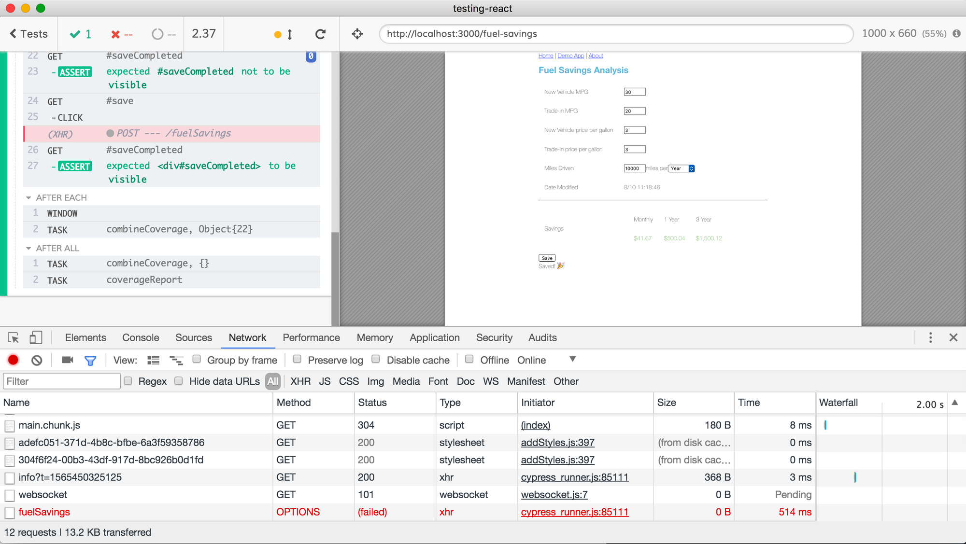Check the Disable cache option
Screen dimensions: 966x544
click(x=376, y=359)
